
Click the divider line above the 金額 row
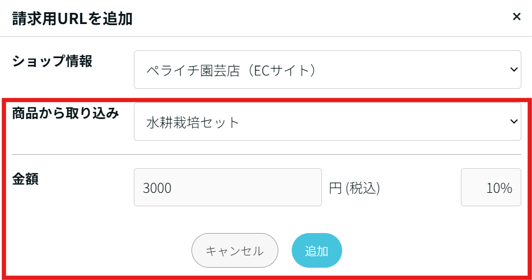(266, 154)
